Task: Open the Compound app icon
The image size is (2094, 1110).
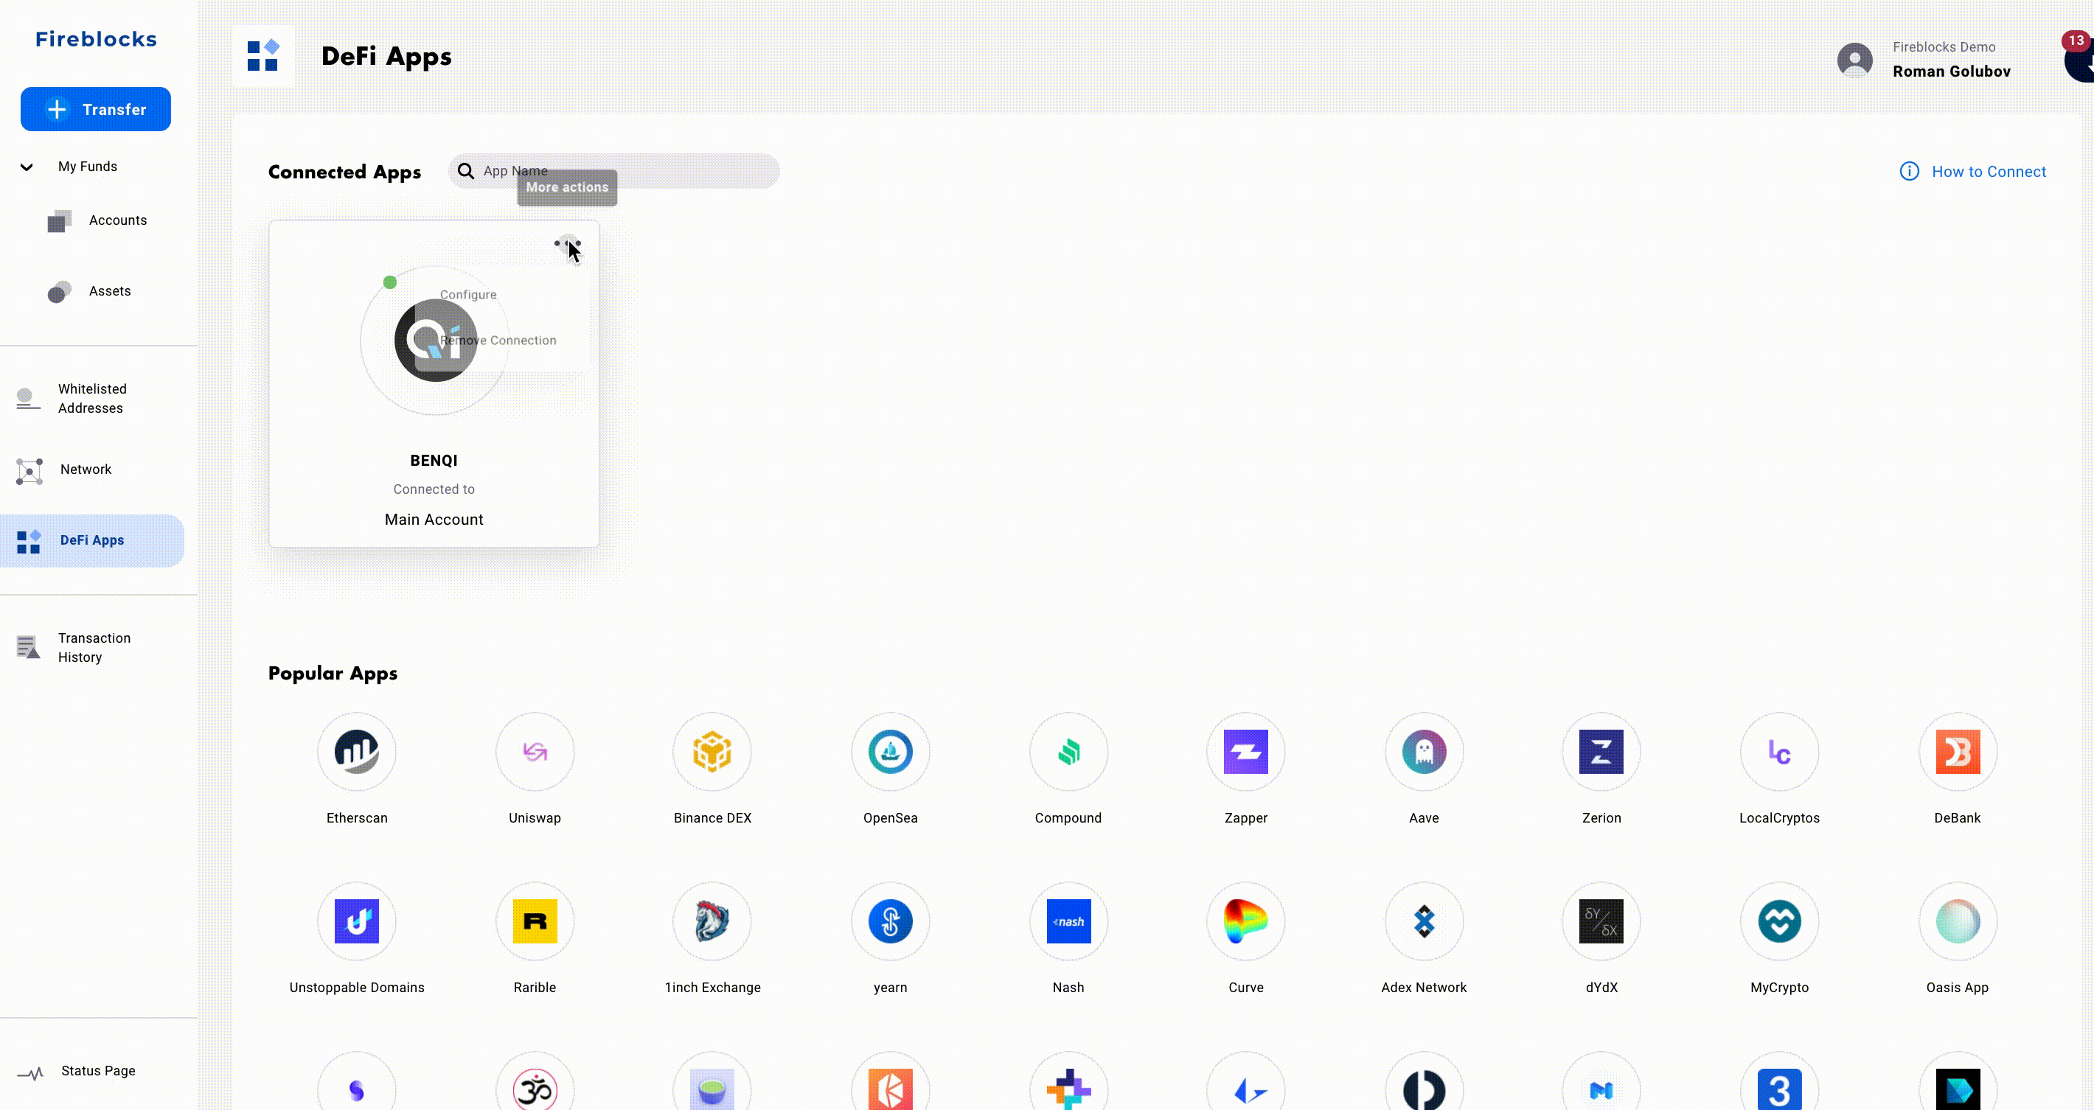Action: click(1068, 752)
